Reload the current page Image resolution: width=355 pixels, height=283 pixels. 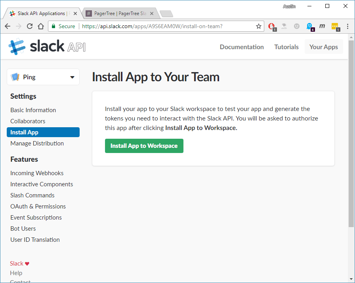30,26
